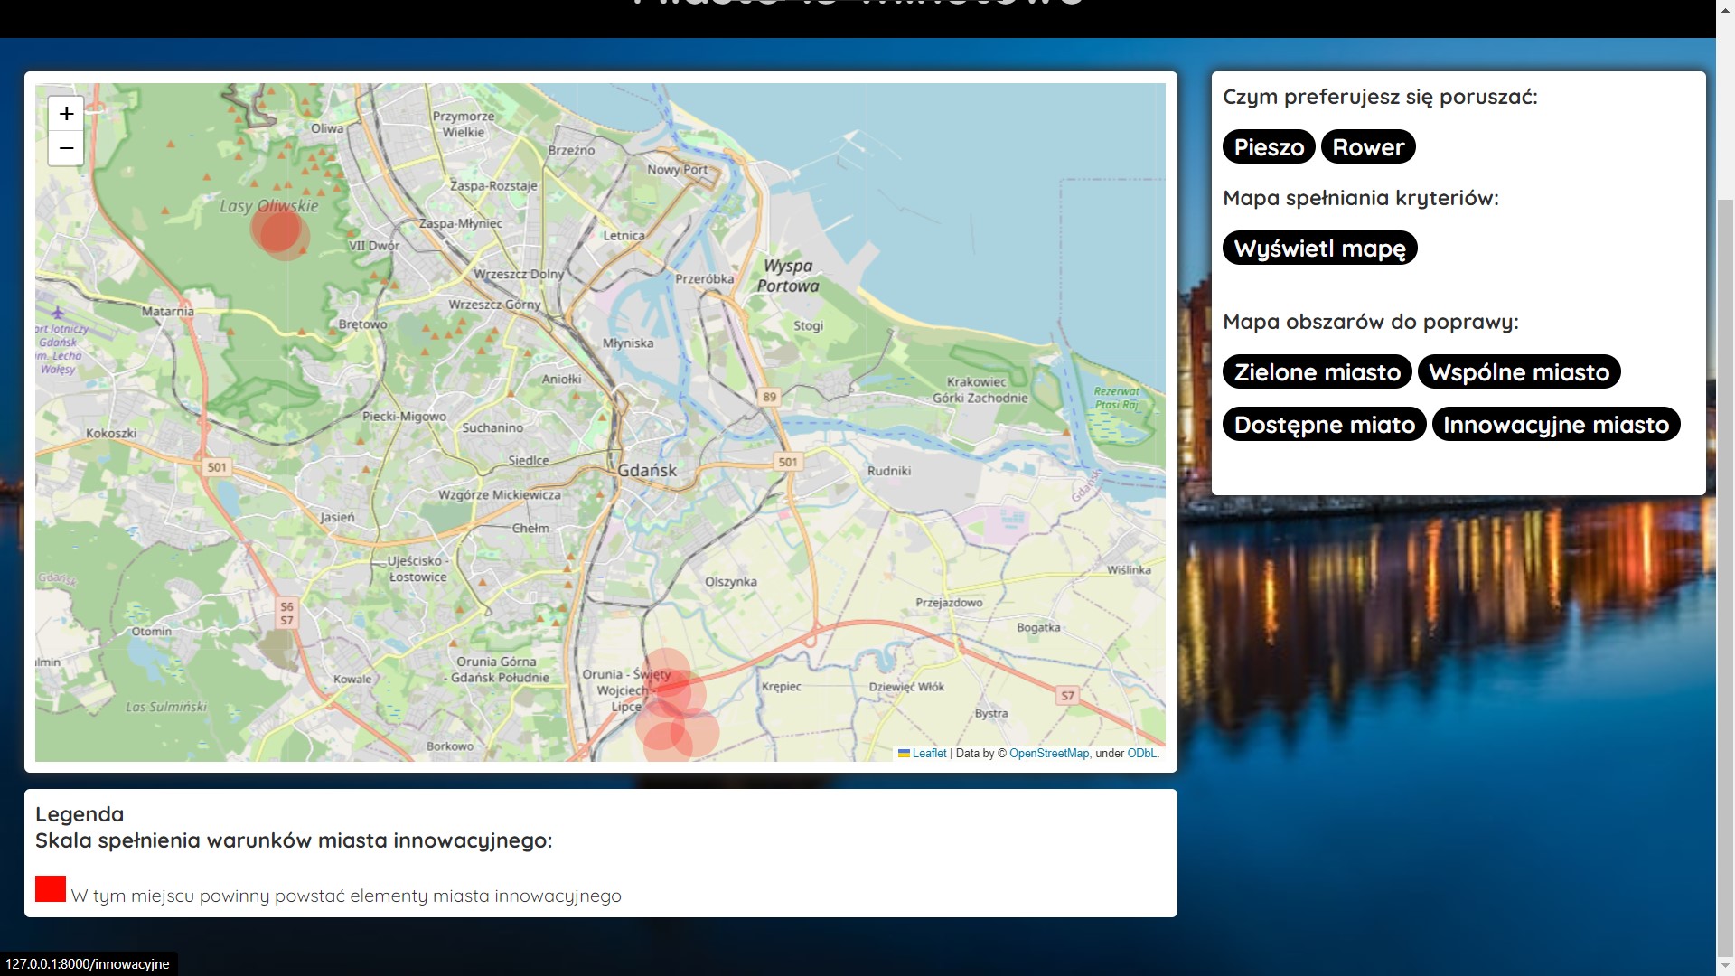
Task: Click the S7 road marker on map
Action: 1067,696
